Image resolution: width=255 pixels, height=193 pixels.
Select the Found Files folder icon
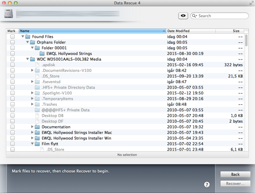coord(28,37)
